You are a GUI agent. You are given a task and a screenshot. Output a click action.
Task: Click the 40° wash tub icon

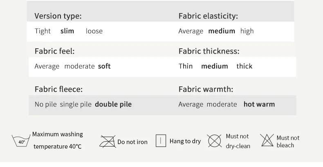[x=22, y=141]
